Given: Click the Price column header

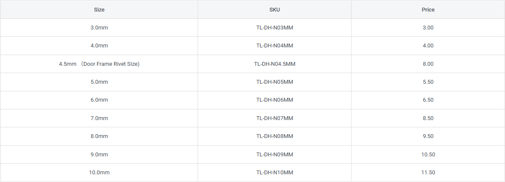Looking at the screenshot, I should tap(428, 9).
